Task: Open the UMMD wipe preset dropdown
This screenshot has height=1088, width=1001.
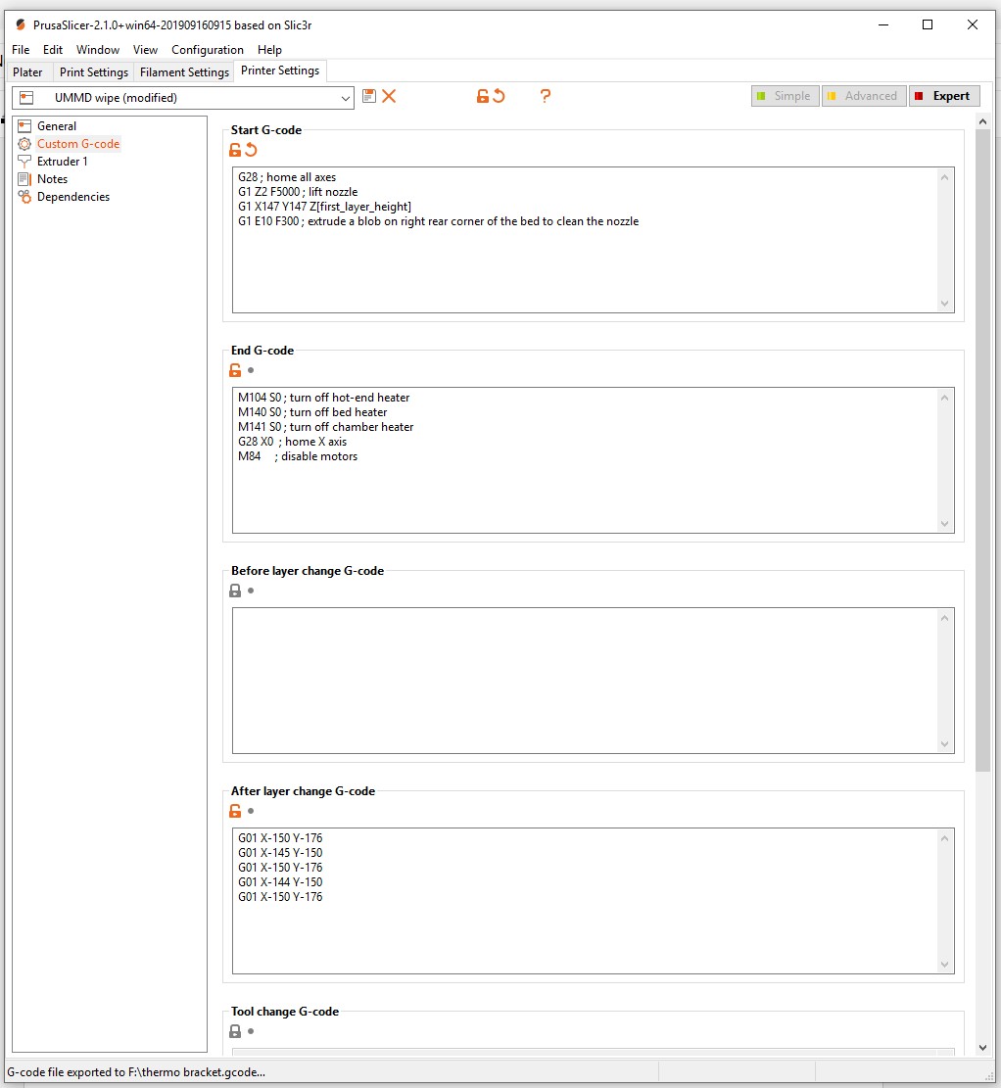Action: tap(345, 98)
